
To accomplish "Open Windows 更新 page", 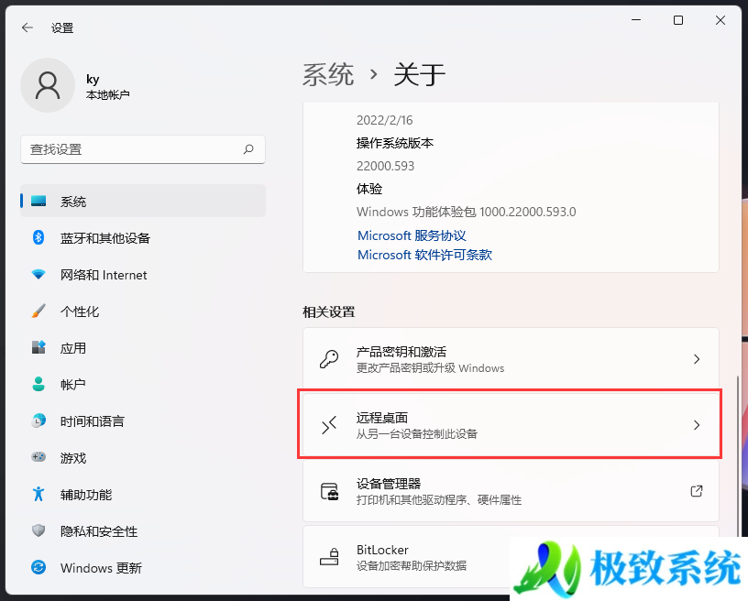I will coord(143,568).
